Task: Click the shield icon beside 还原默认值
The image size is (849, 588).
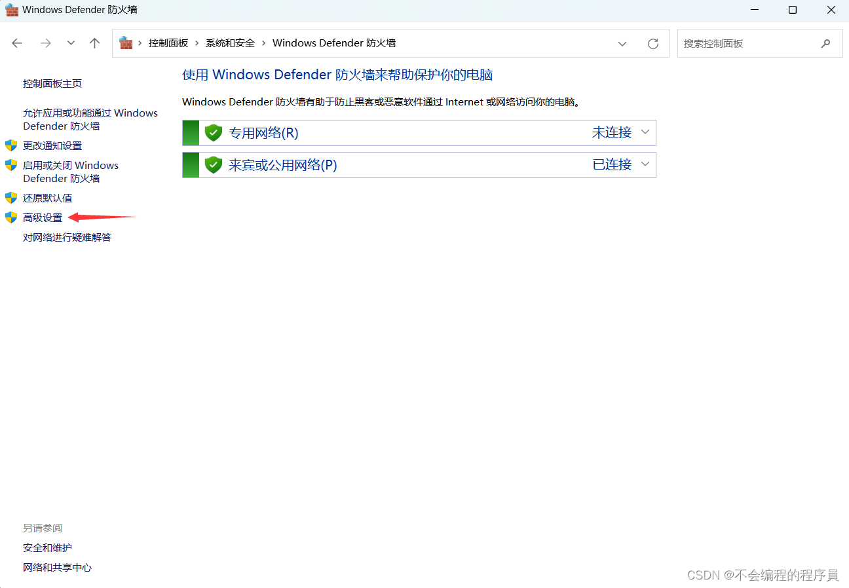Action: coord(11,198)
